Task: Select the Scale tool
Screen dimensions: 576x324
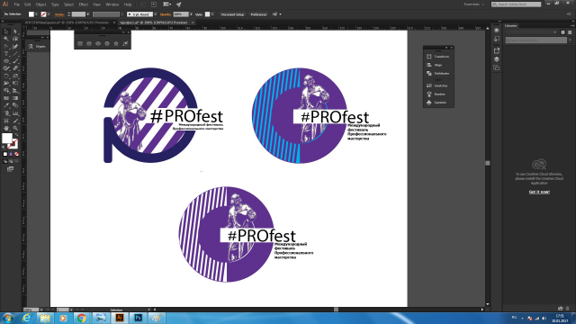Action: pos(15,76)
